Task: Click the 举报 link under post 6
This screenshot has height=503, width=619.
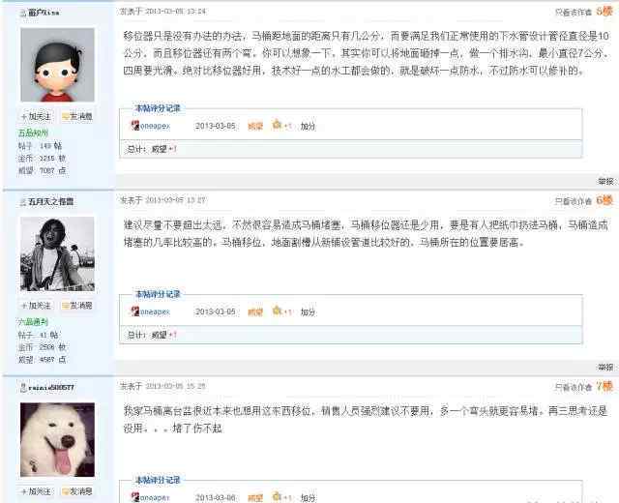Action: tap(605, 368)
